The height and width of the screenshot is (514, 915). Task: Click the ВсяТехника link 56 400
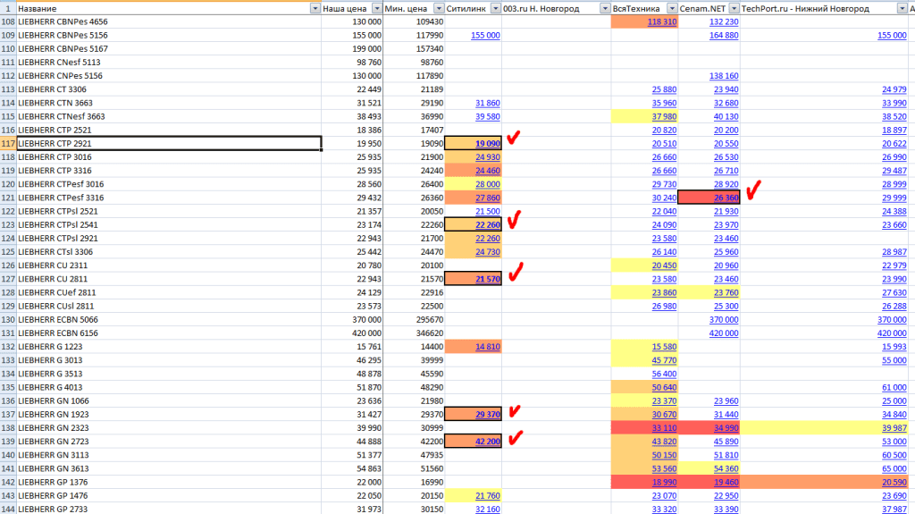coord(664,374)
